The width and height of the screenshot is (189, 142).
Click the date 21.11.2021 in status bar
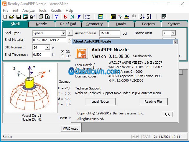[162, 137]
